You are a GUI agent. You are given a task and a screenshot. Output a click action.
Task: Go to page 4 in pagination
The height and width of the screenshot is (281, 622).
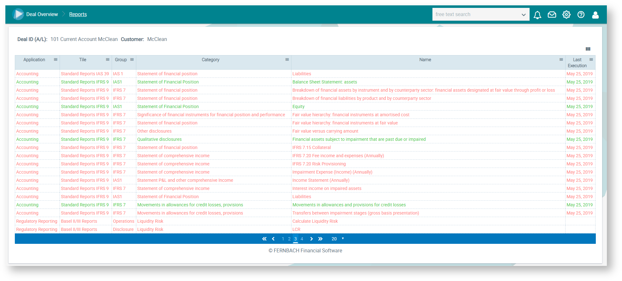coord(302,239)
